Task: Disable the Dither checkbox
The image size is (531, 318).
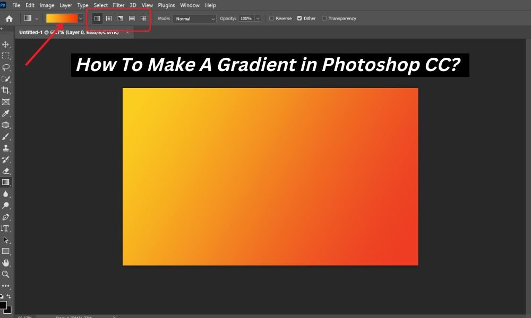Action: [299, 18]
